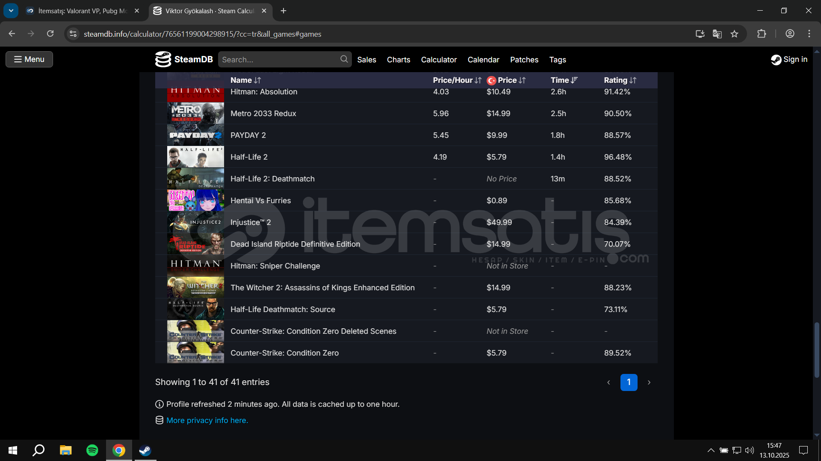Click the Sign in button
Screen dimensions: 821x461
[x=789, y=59]
